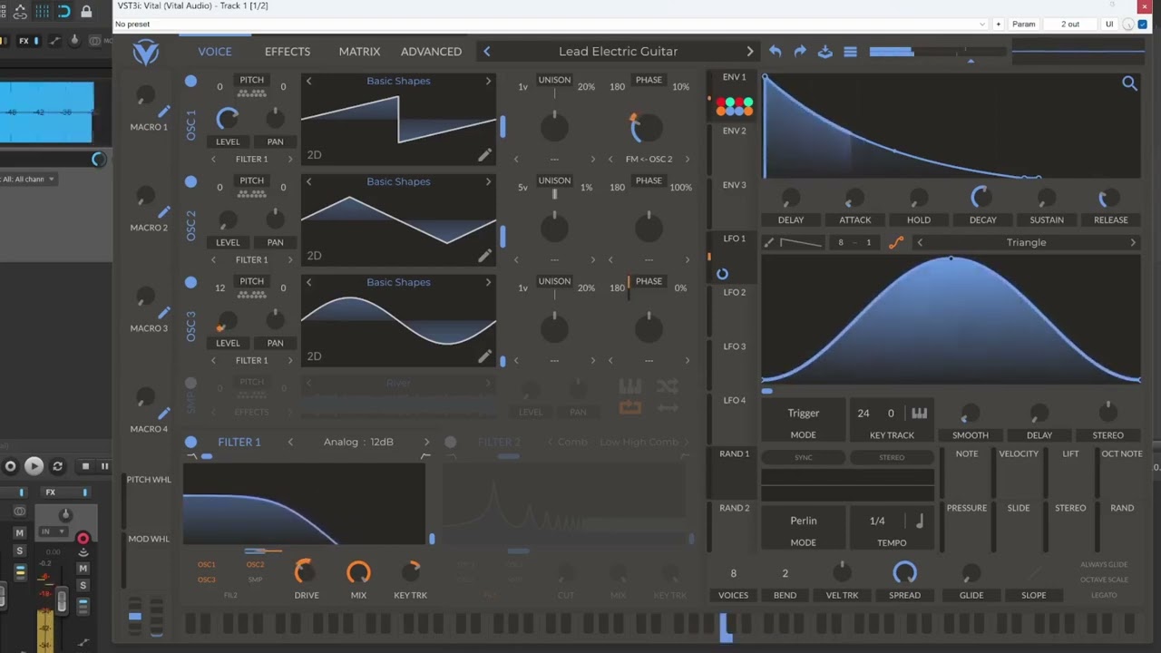
Task: Save the preset with the download icon
Action: (825, 52)
